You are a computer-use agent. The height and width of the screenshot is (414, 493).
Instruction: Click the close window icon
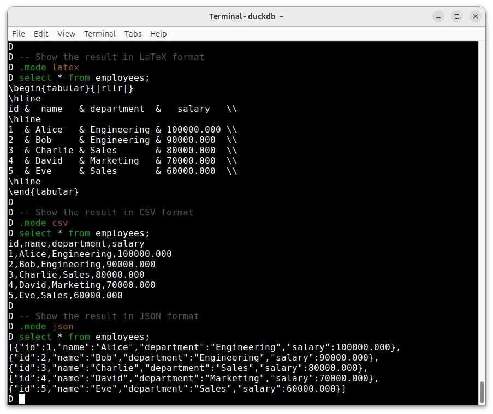(476, 16)
